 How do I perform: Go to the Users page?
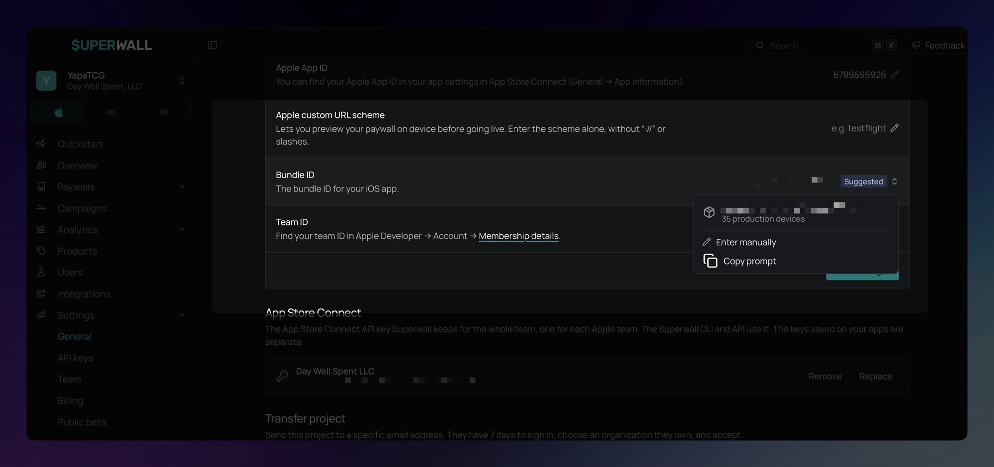point(70,272)
